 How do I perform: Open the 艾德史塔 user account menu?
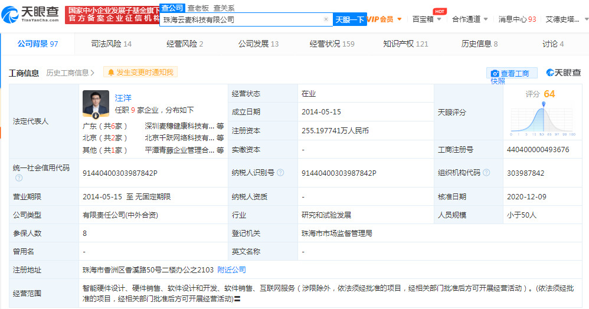tap(567, 19)
